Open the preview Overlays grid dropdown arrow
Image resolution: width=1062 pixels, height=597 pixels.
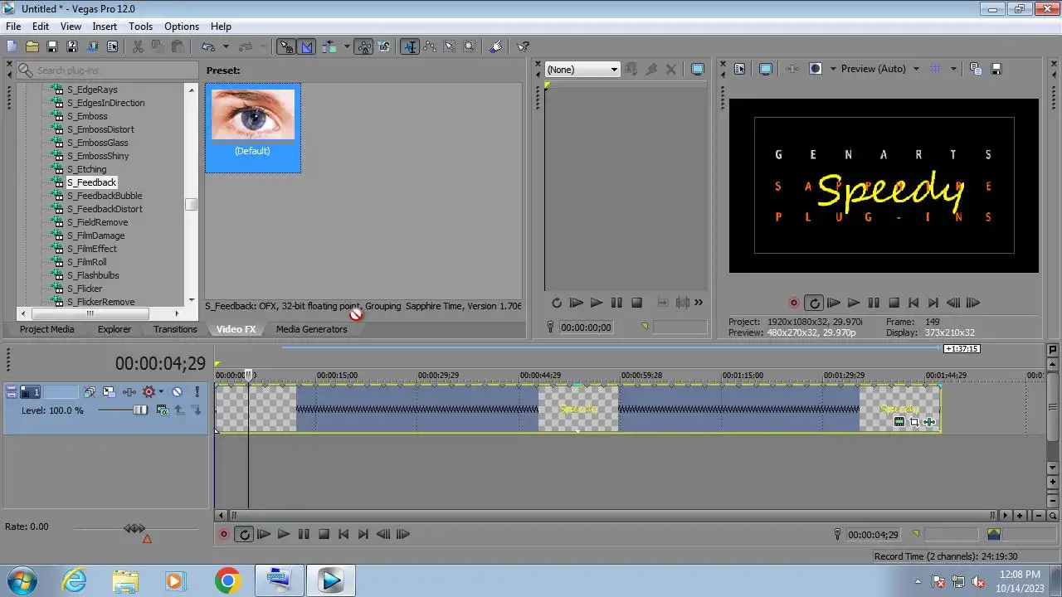point(953,70)
